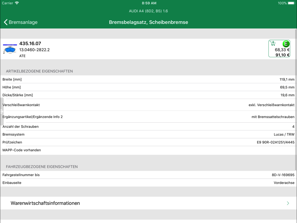This screenshot has width=297, height=223.
Task: Click the 69,5 mm value
Action: point(287,87)
